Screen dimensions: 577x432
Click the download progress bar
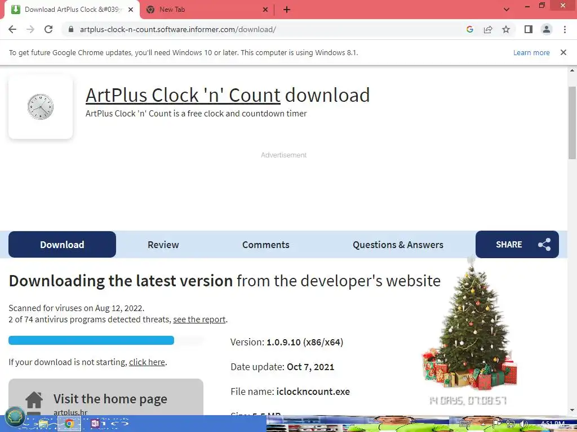click(106, 340)
